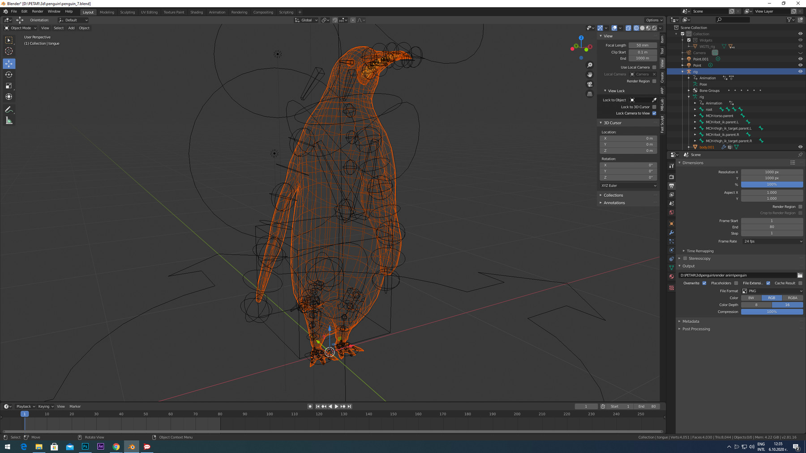Switch viewport to rendered shading mode
Viewport: 806px width, 453px height.
tap(654, 28)
